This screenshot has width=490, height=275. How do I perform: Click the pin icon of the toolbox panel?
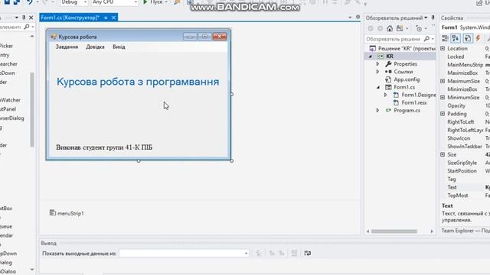24,18
